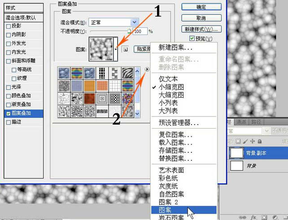Uncheck the 图案叠加 pattern overlay checkbox
Screen dimensions: 288x220
pos(9,114)
